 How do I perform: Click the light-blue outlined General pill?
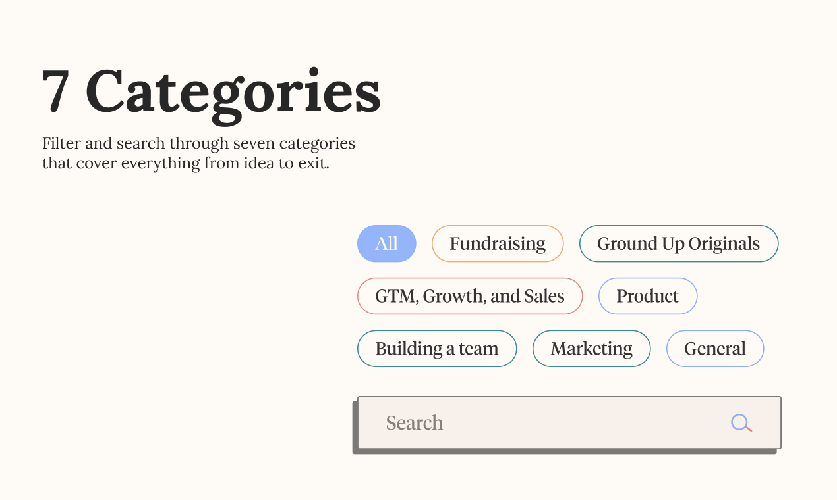point(715,349)
